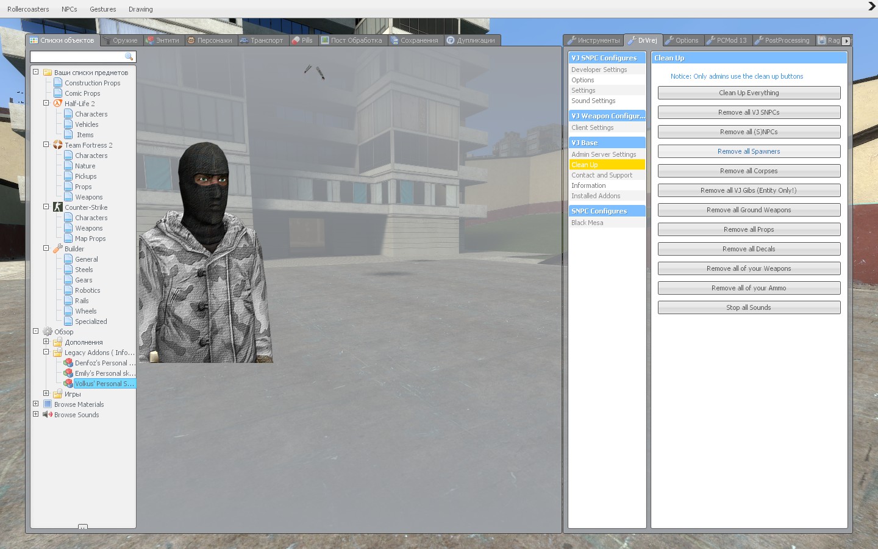Click the Browse Sounds speaker icon

coord(48,415)
